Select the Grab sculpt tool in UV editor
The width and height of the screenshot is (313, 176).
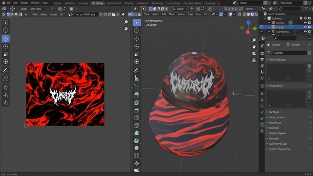5,88
